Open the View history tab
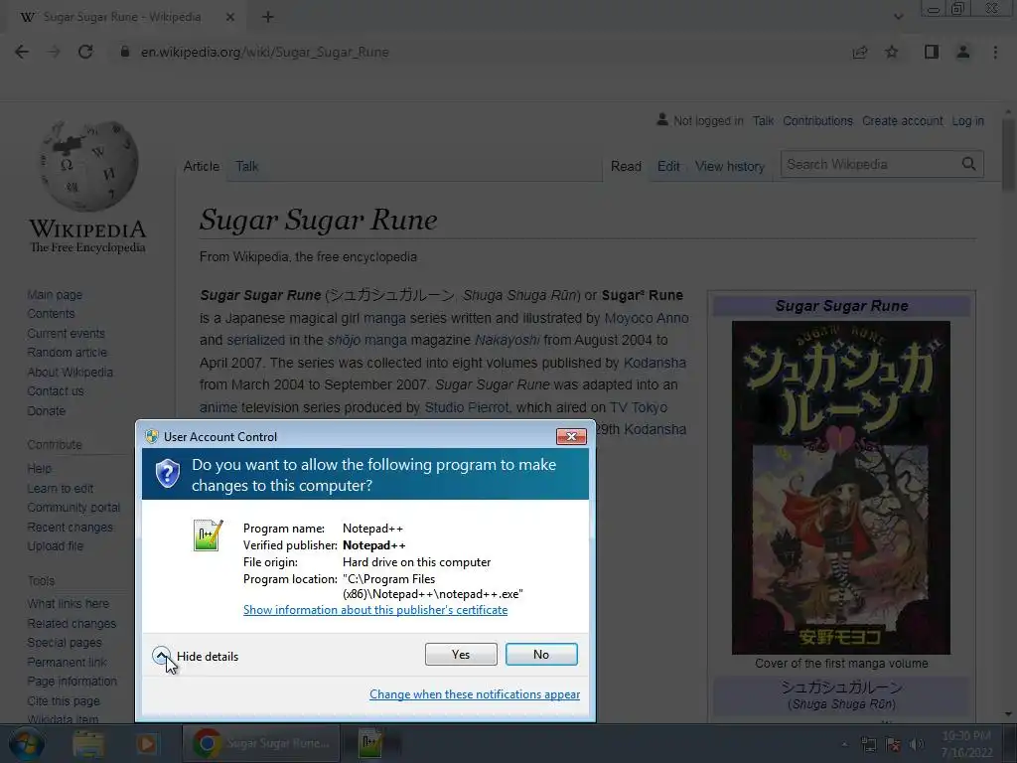The width and height of the screenshot is (1017, 763). click(x=730, y=166)
